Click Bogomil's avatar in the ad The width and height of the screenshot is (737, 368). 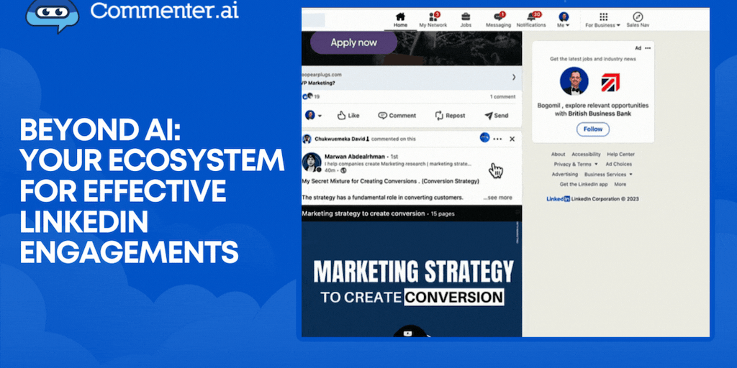(x=574, y=81)
